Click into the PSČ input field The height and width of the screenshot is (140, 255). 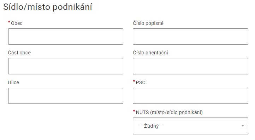(190, 96)
